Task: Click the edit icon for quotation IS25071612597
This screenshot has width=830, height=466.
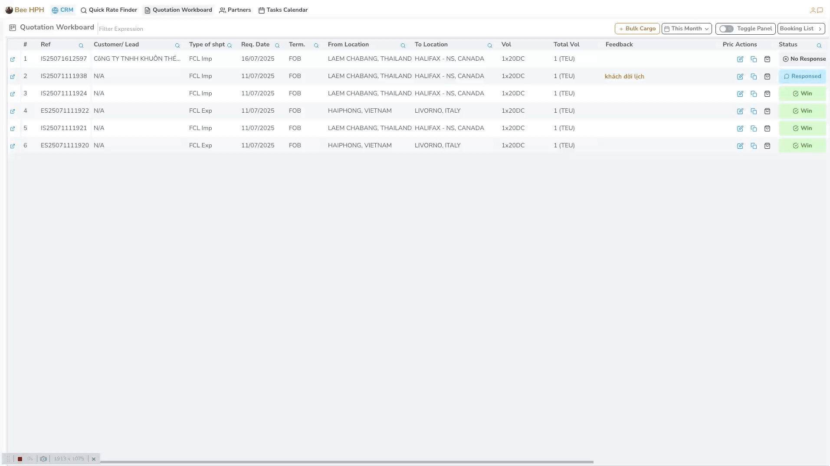Action: [740, 59]
